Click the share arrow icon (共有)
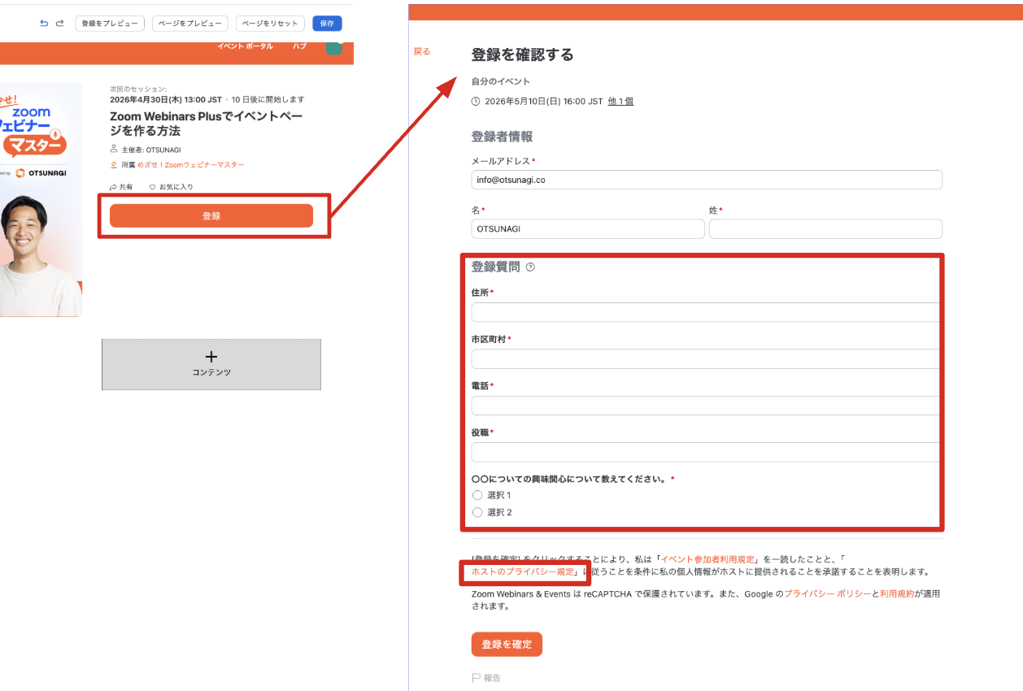Screen dimensions: 1023x691 [113, 187]
